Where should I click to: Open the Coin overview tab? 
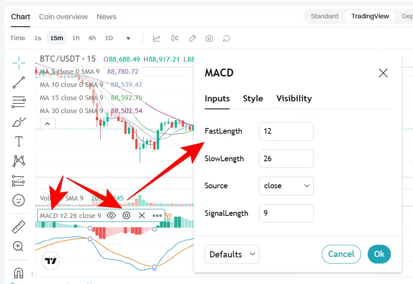(x=64, y=17)
